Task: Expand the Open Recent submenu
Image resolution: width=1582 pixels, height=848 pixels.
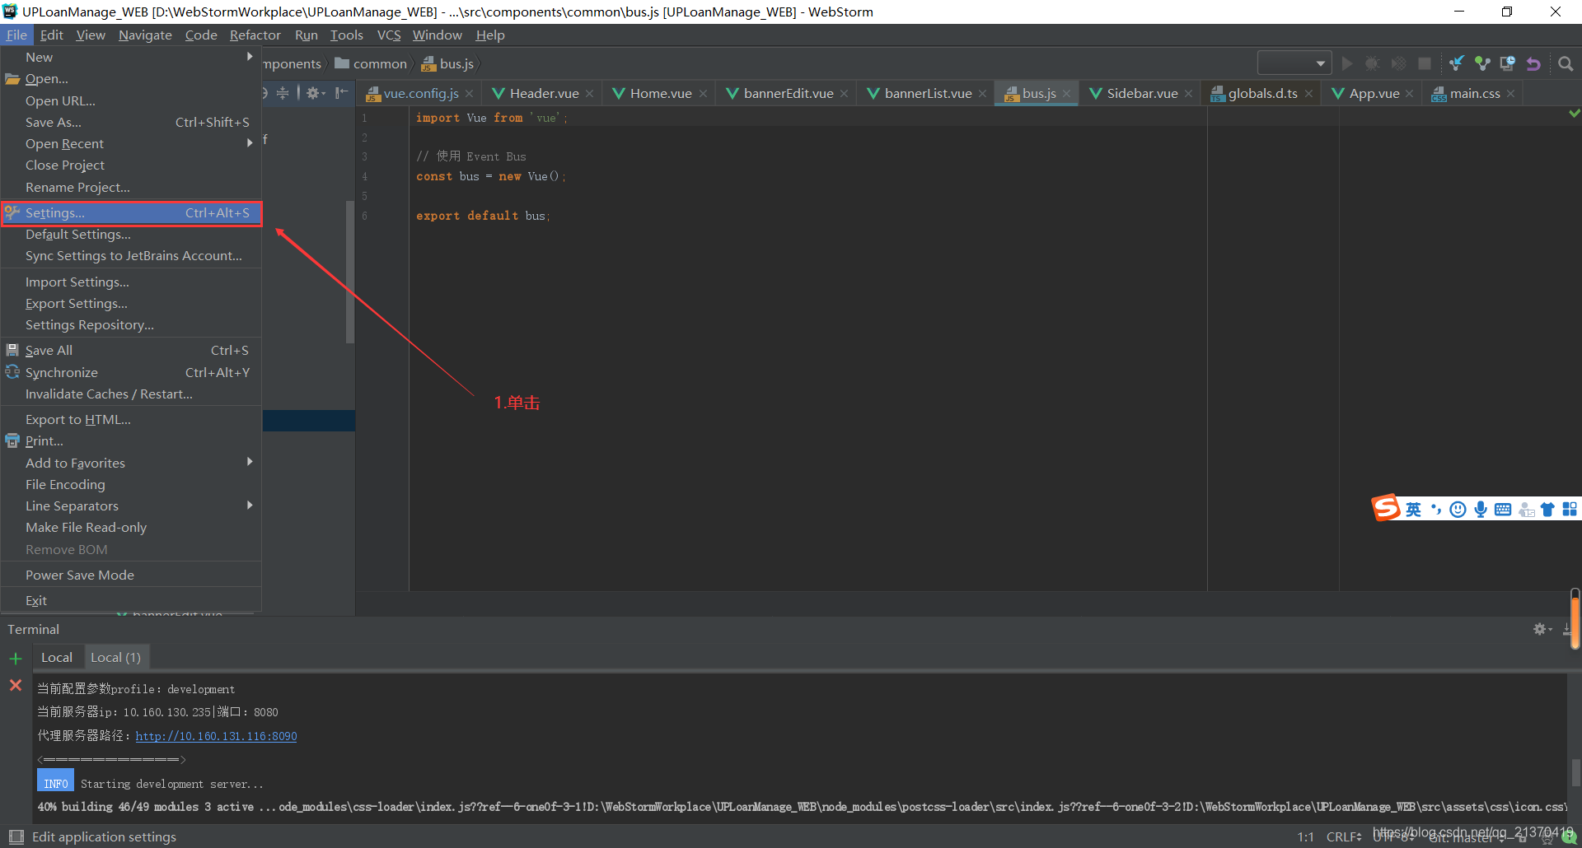Action: 64,142
